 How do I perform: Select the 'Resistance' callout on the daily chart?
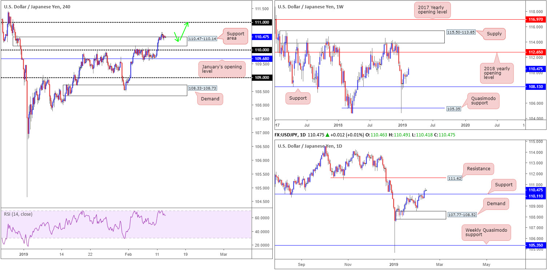pos(479,169)
